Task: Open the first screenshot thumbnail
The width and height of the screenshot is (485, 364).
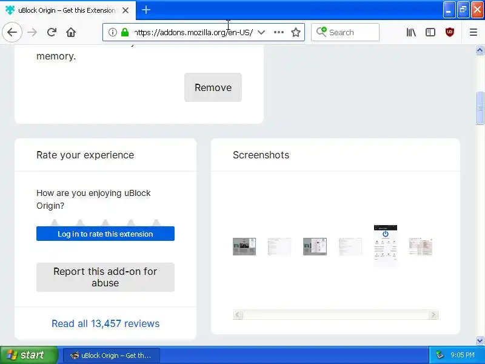Action: click(x=244, y=246)
